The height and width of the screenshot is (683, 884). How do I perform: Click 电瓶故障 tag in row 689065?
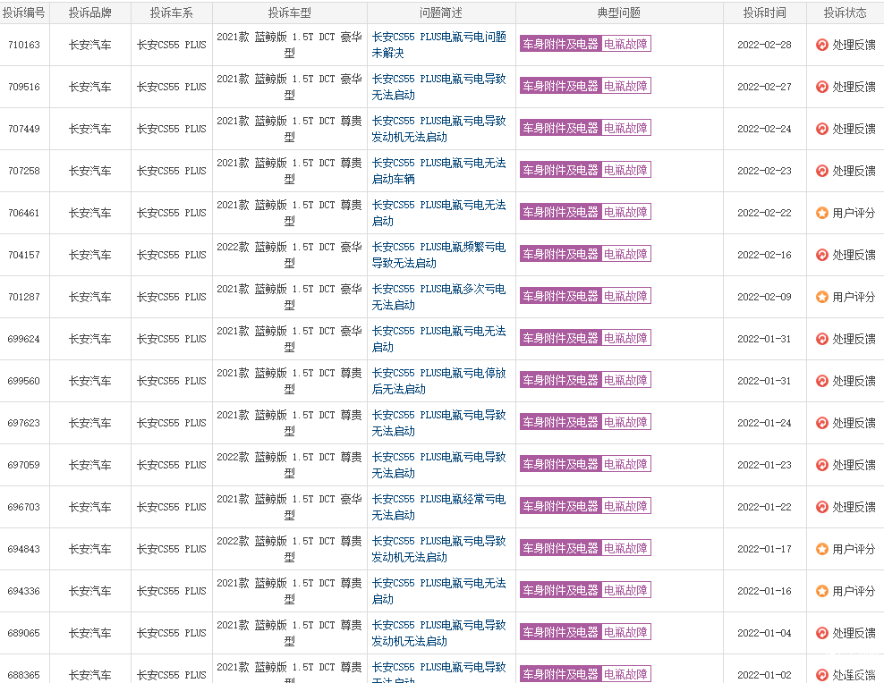click(625, 632)
